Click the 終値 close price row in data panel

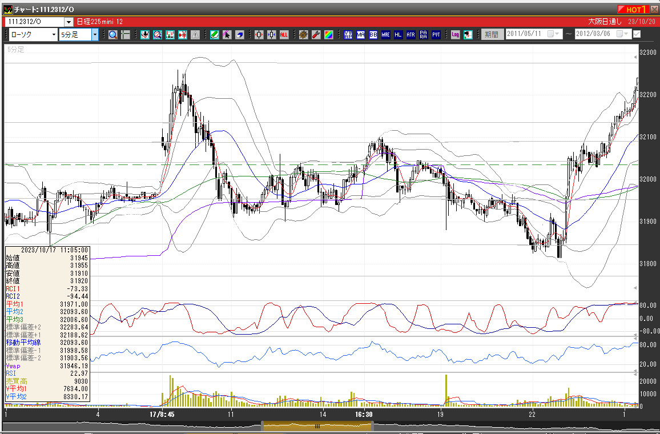click(47, 281)
